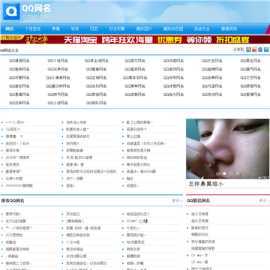Select the 网名 navigation tab
Viewport: 270px width, 270px height.
[x=10, y=28]
